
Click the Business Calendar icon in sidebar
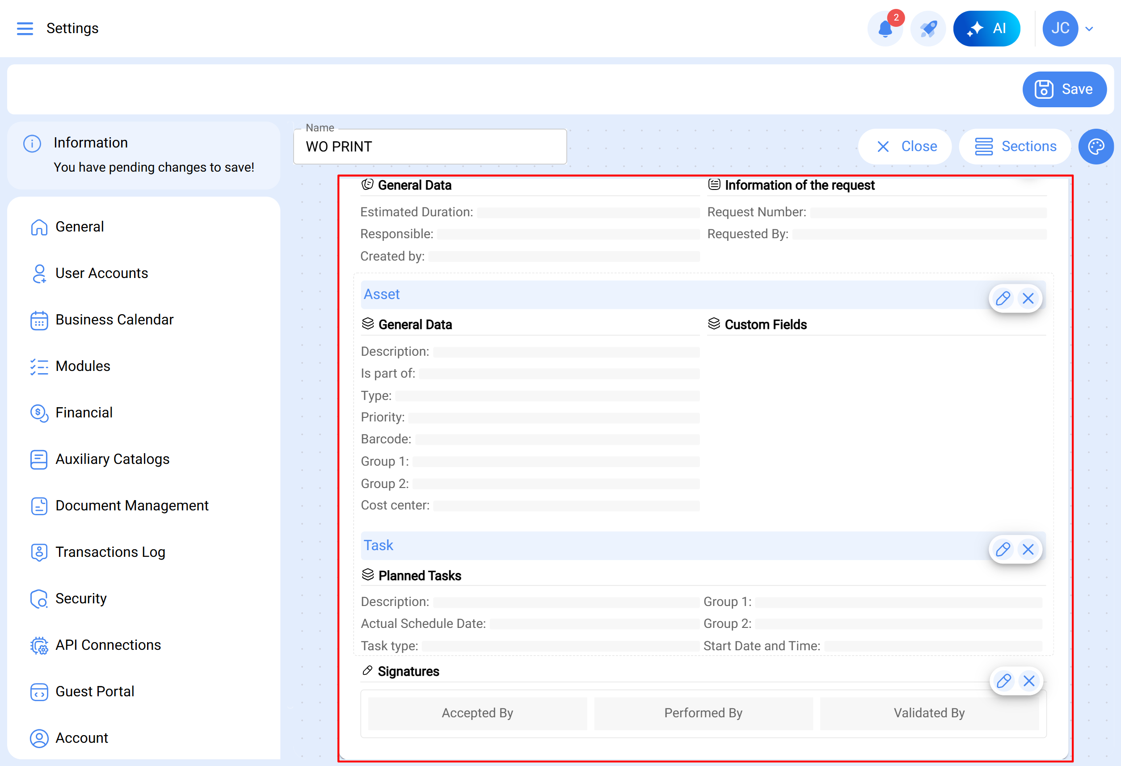[x=38, y=320]
